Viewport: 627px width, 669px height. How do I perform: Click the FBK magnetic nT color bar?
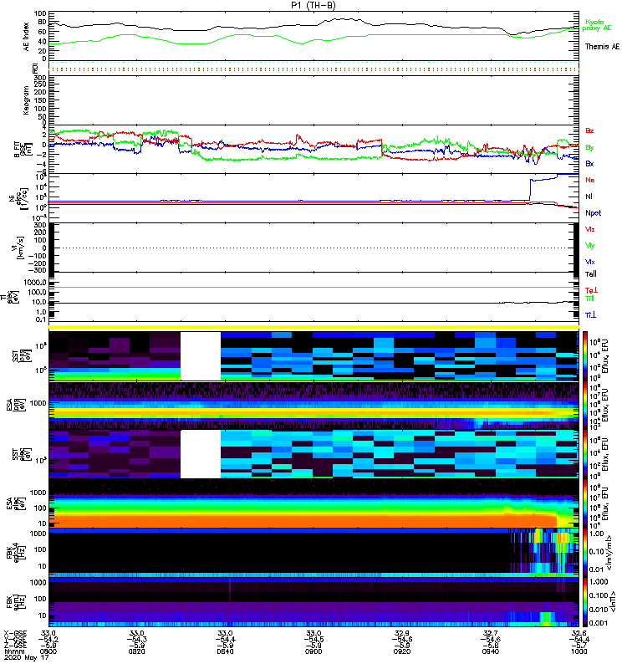(x=584, y=602)
